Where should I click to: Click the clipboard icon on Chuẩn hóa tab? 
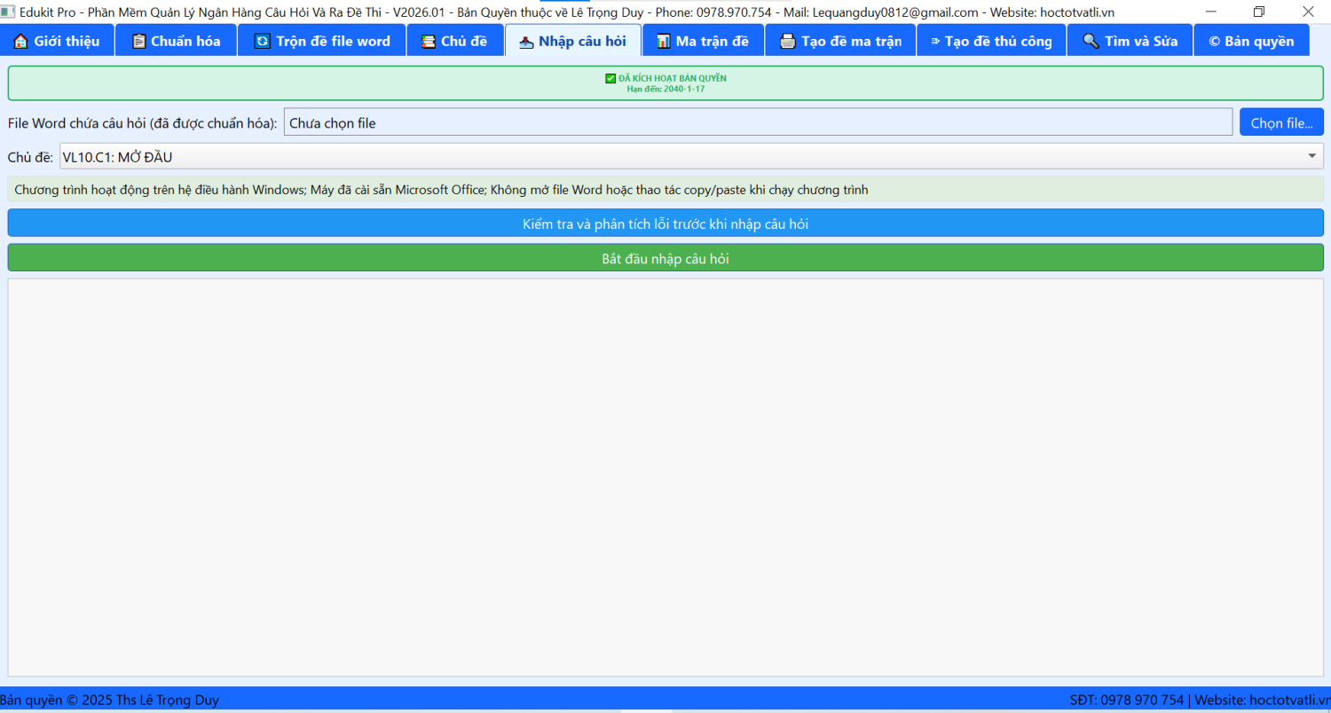click(x=138, y=42)
